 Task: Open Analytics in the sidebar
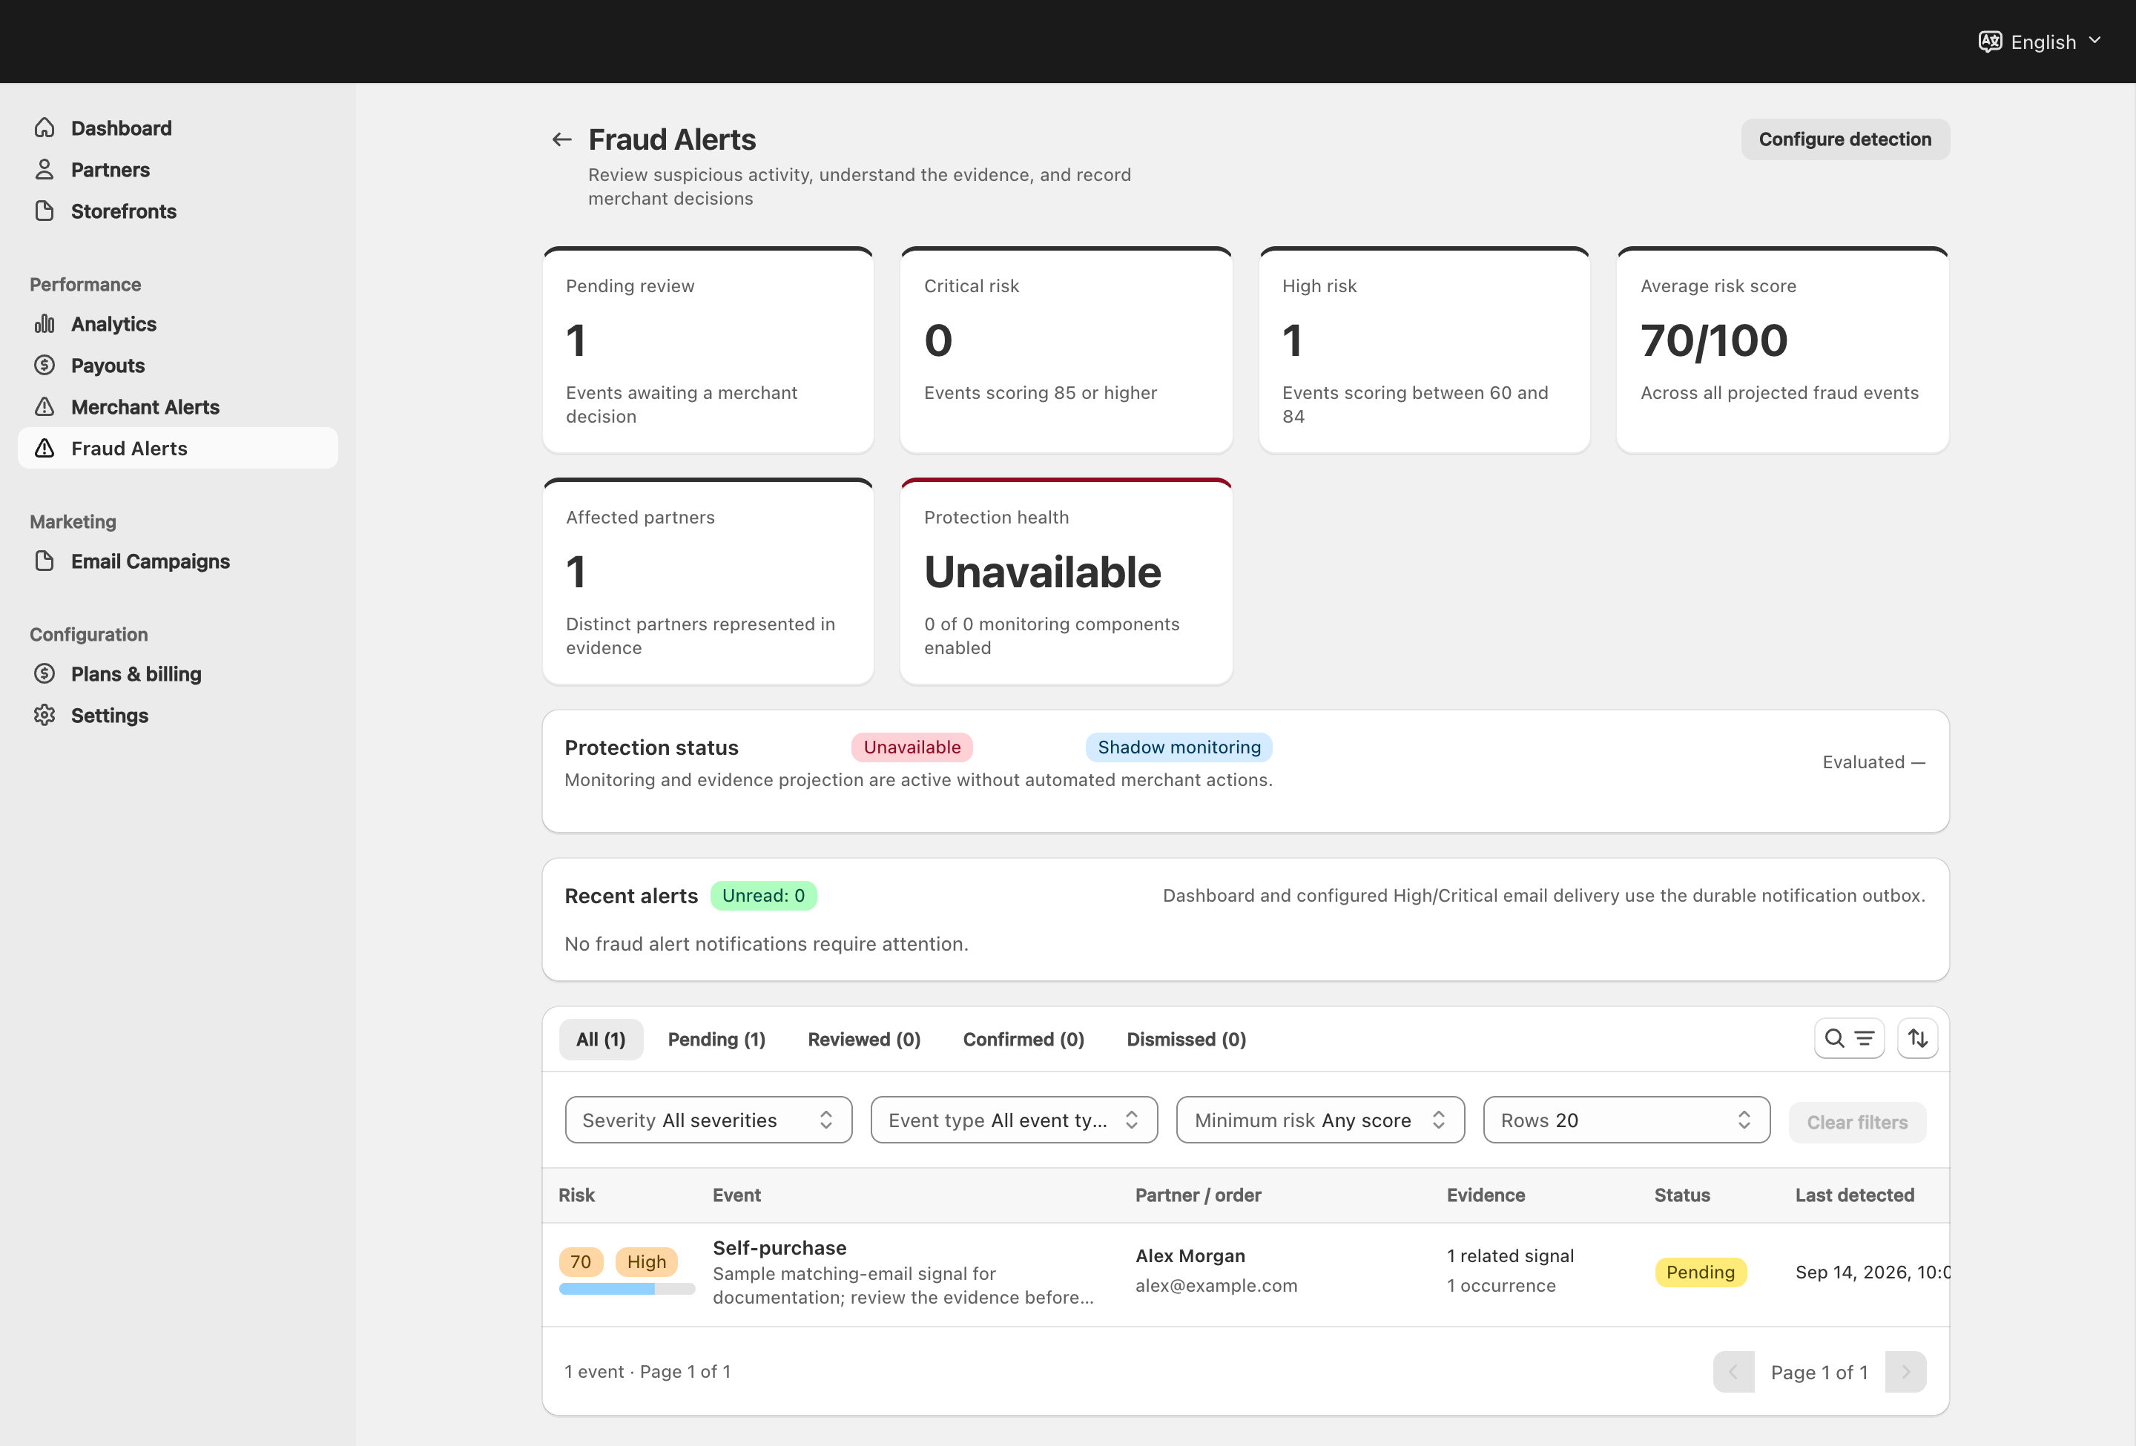[177, 323]
